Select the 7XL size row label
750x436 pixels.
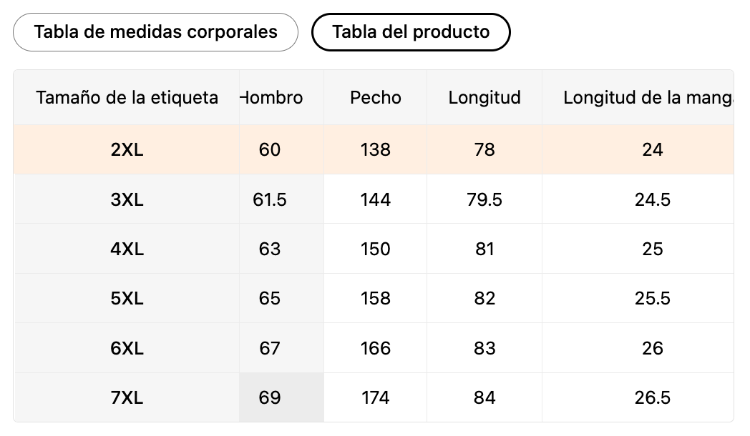(127, 397)
